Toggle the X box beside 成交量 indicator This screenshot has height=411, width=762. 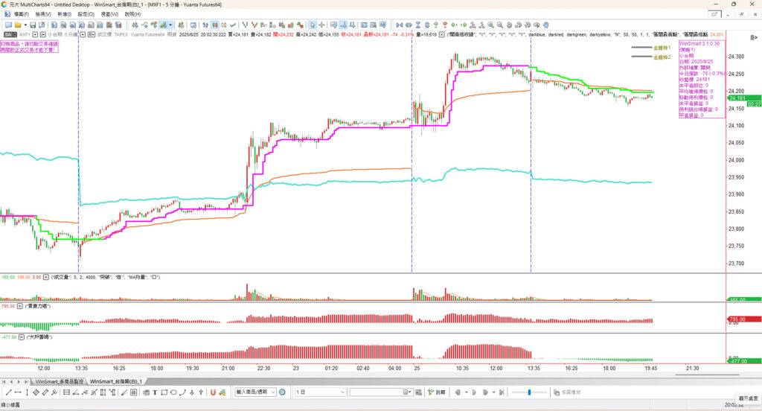(45, 276)
